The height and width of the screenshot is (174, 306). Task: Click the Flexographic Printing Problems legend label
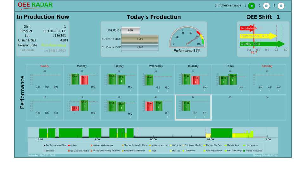point(107,151)
